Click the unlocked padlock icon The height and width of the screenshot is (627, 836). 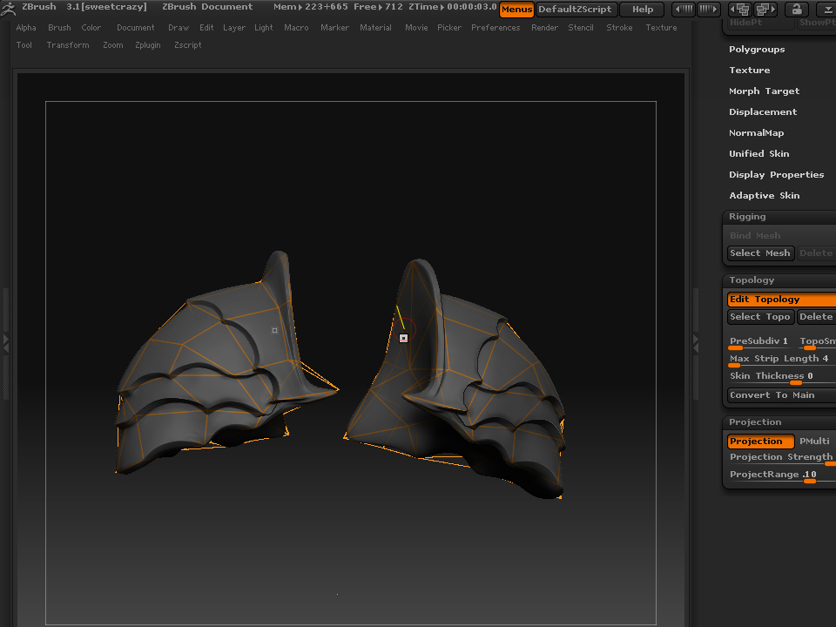(796, 9)
